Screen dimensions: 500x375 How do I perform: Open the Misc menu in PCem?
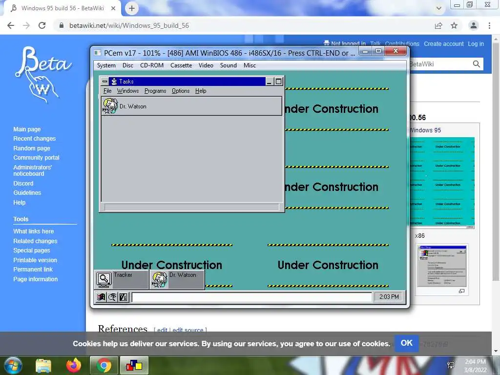(250, 65)
